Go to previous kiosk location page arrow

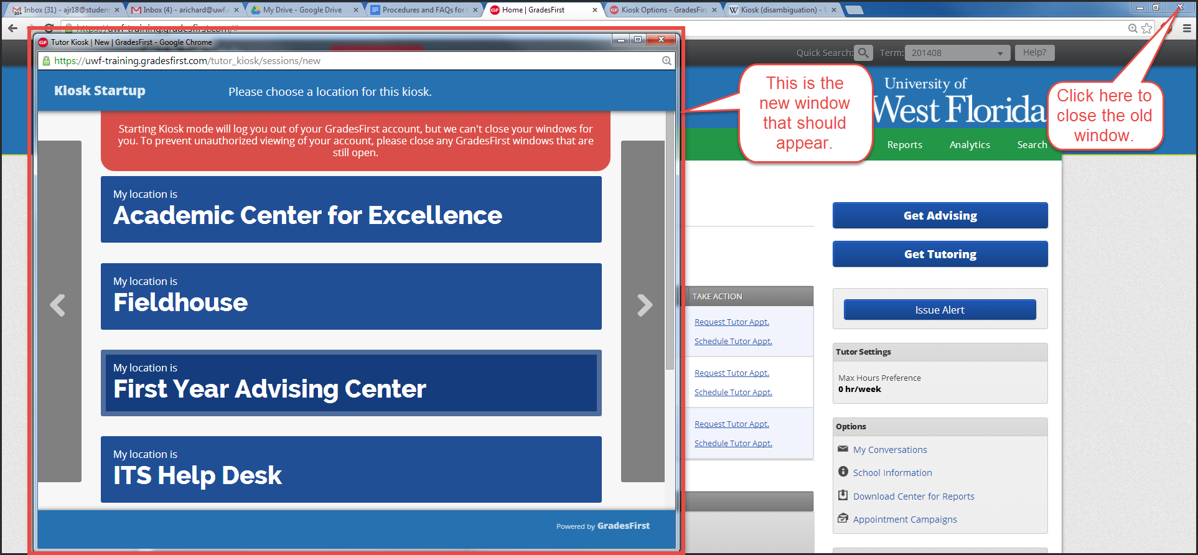[x=58, y=305]
